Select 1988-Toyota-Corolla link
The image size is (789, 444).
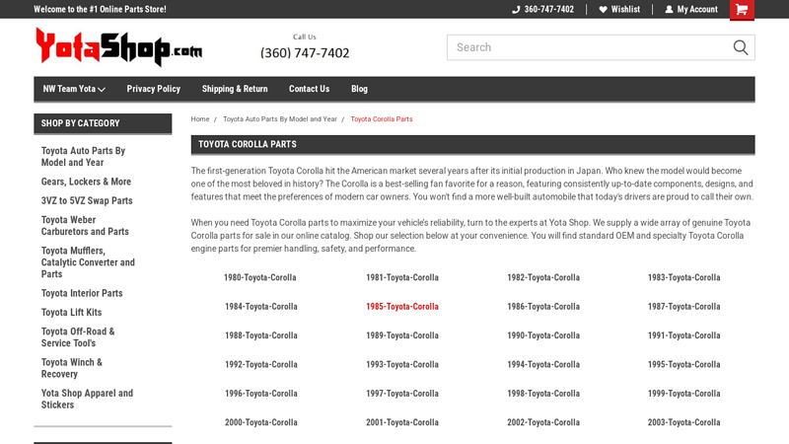(x=261, y=335)
